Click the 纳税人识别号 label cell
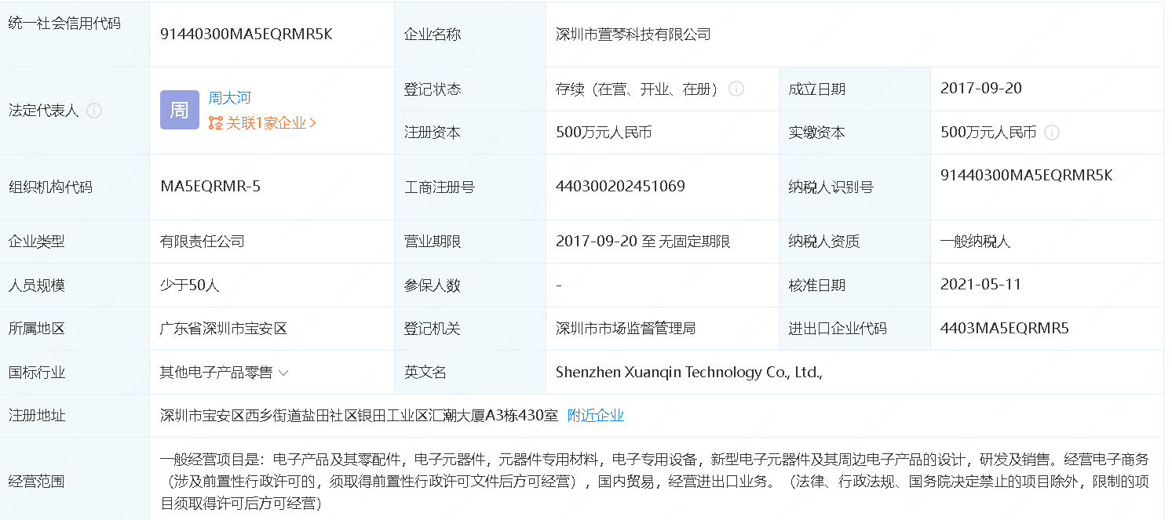This screenshot has width=1172, height=520. coord(855,187)
